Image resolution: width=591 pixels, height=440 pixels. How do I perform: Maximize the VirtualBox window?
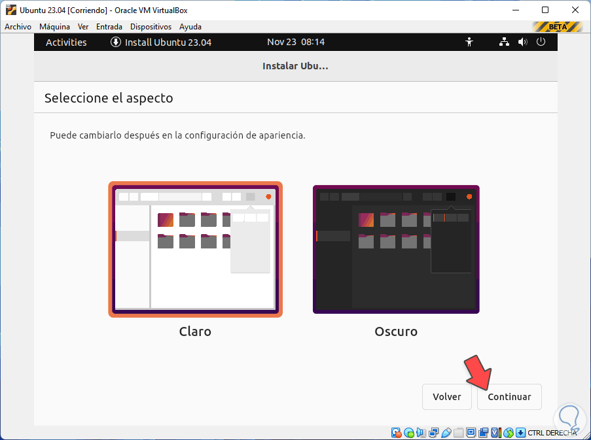(x=545, y=10)
